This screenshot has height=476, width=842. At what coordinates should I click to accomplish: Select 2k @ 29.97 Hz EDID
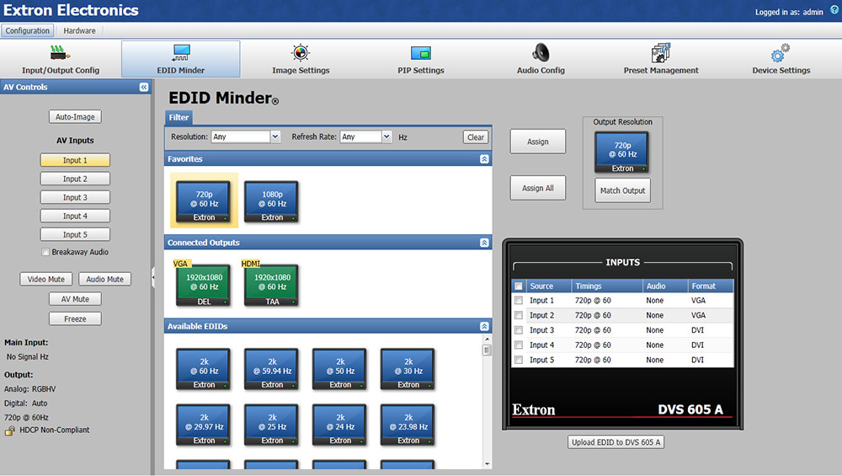pos(204,425)
